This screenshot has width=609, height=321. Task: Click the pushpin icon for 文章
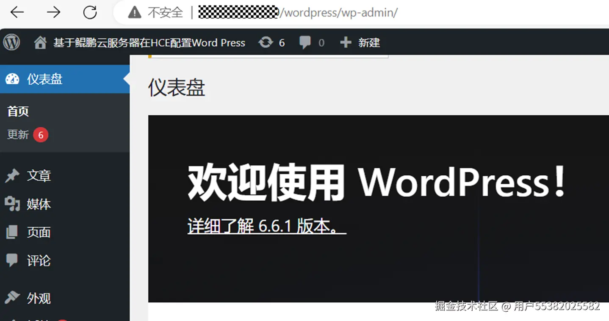coord(12,176)
